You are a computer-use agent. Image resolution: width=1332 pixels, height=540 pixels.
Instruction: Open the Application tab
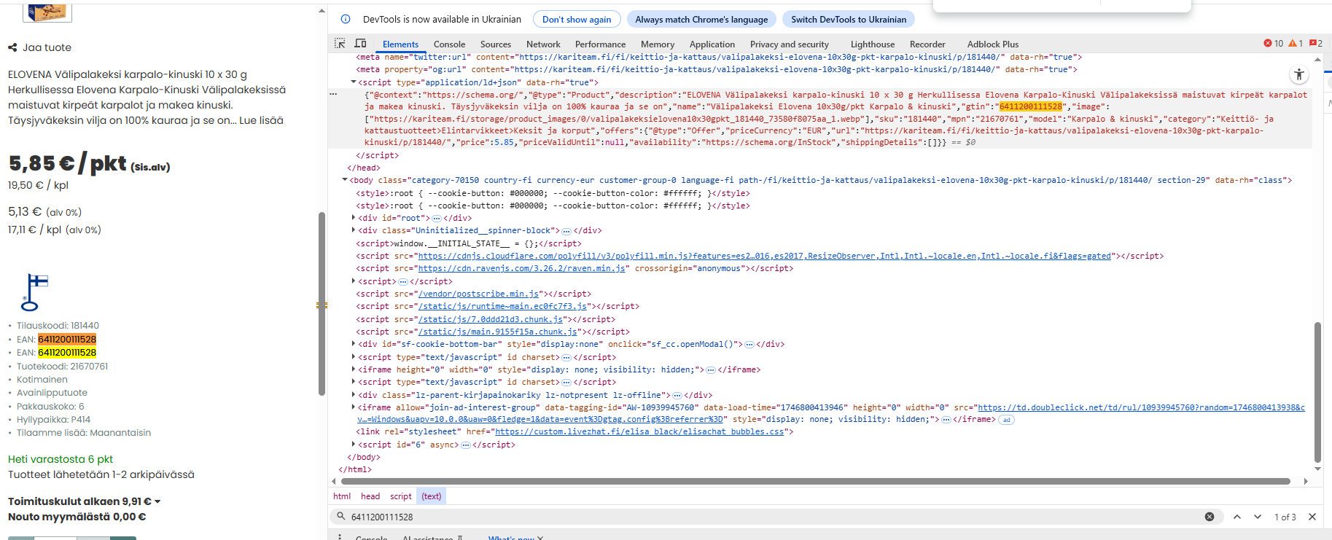pos(712,44)
